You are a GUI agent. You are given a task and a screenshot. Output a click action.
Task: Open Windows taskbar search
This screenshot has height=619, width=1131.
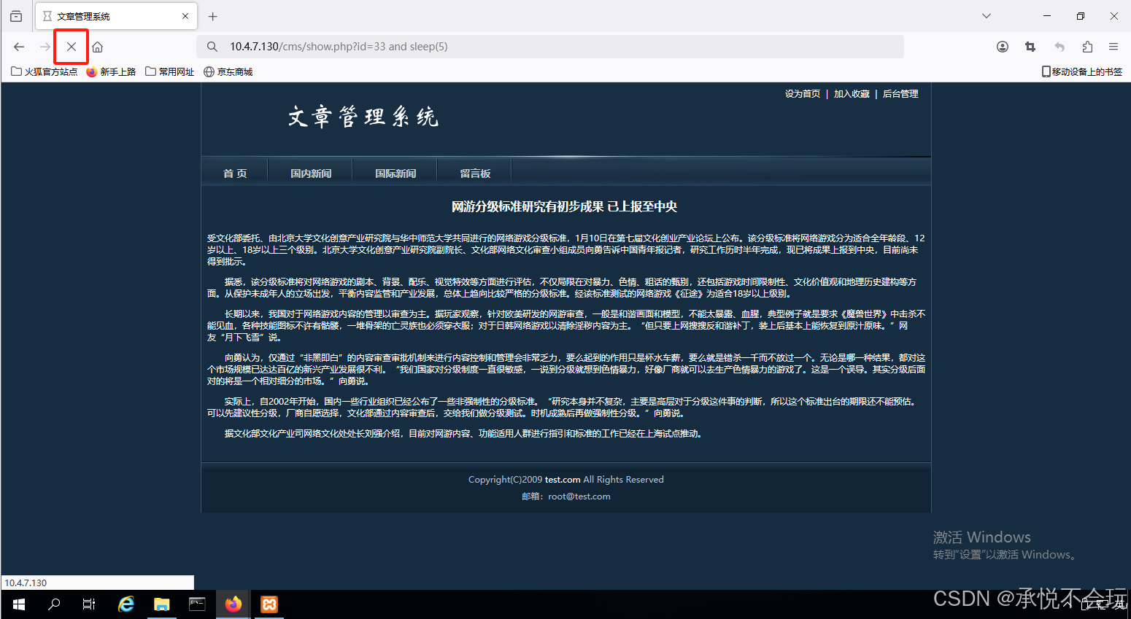pyautogui.click(x=54, y=604)
